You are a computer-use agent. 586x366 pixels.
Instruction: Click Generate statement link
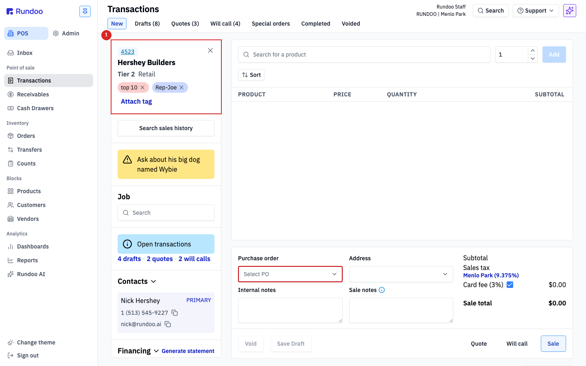[x=188, y=351]
